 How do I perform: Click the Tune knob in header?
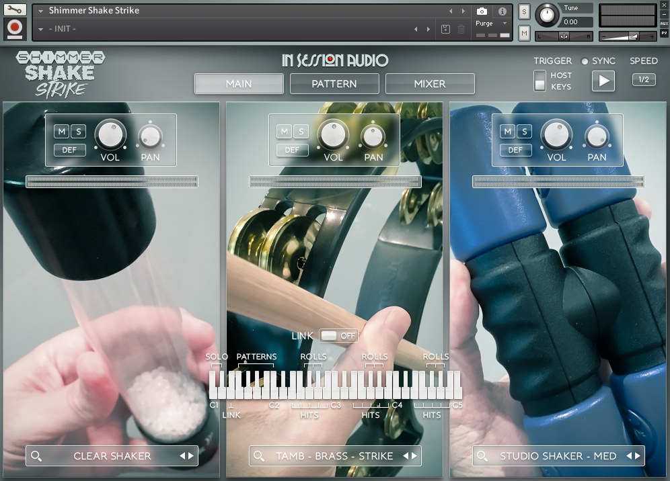pyautogui.click(x=547, y=15)
